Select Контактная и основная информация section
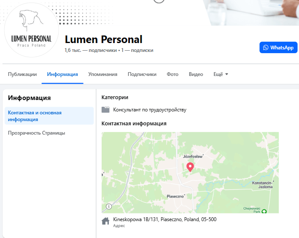Image resolution: width=299 pixels, height=238 pixels. [x=49, y=116]
